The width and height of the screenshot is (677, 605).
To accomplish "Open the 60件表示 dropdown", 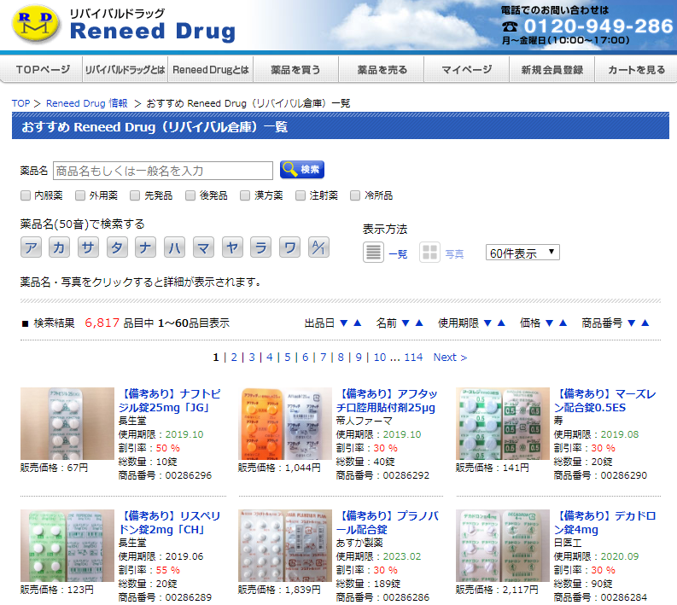I will pyautogui.click(x=522, y=253).
